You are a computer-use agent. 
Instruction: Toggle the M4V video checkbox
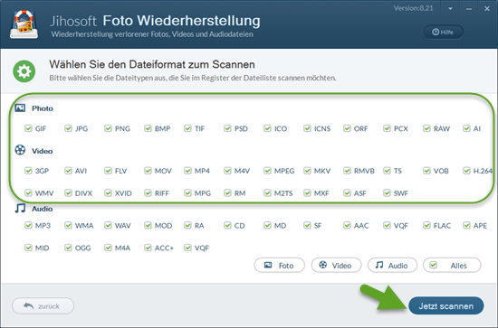coord(227,171)
